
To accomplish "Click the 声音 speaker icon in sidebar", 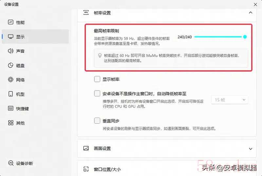I will tap(10, 51).
